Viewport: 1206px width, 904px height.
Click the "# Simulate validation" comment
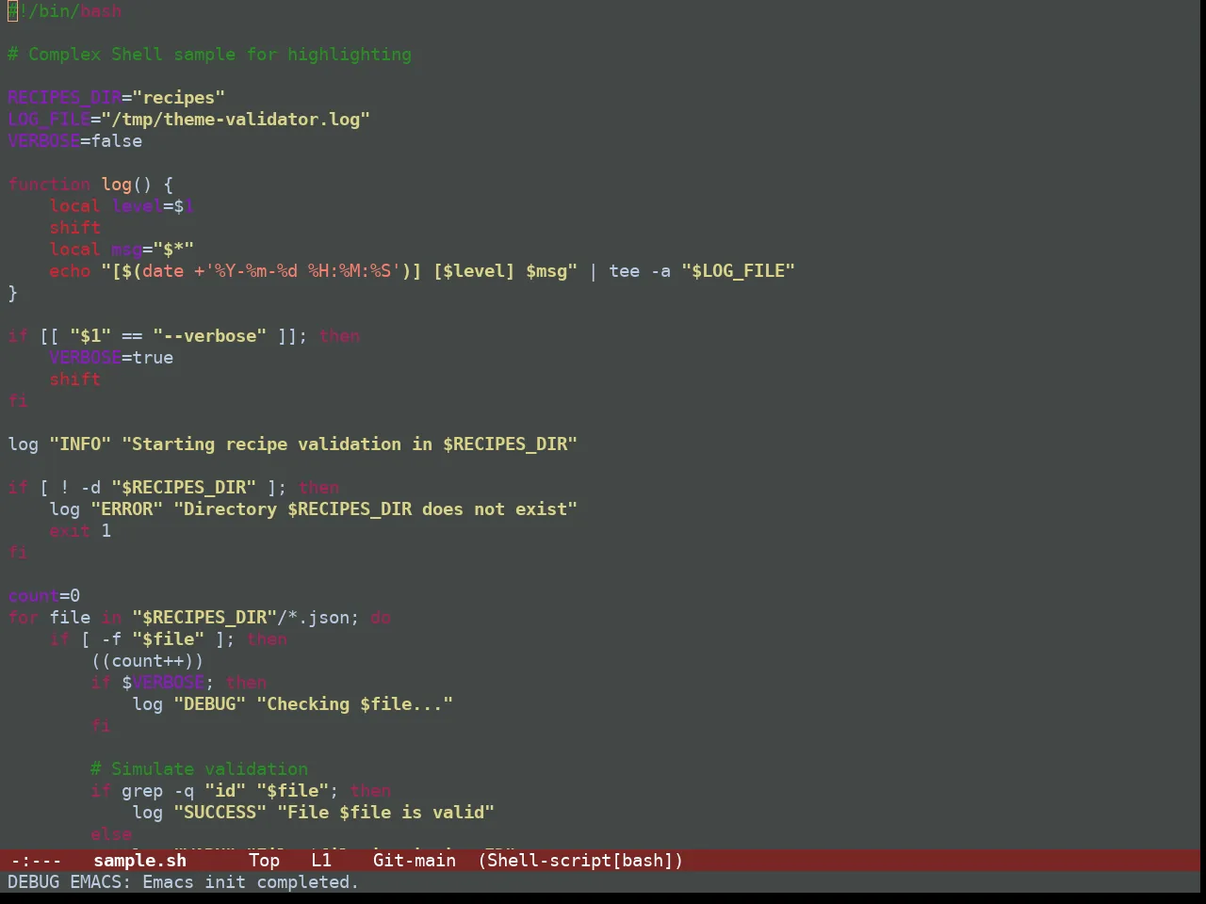[x=200, y=769]
